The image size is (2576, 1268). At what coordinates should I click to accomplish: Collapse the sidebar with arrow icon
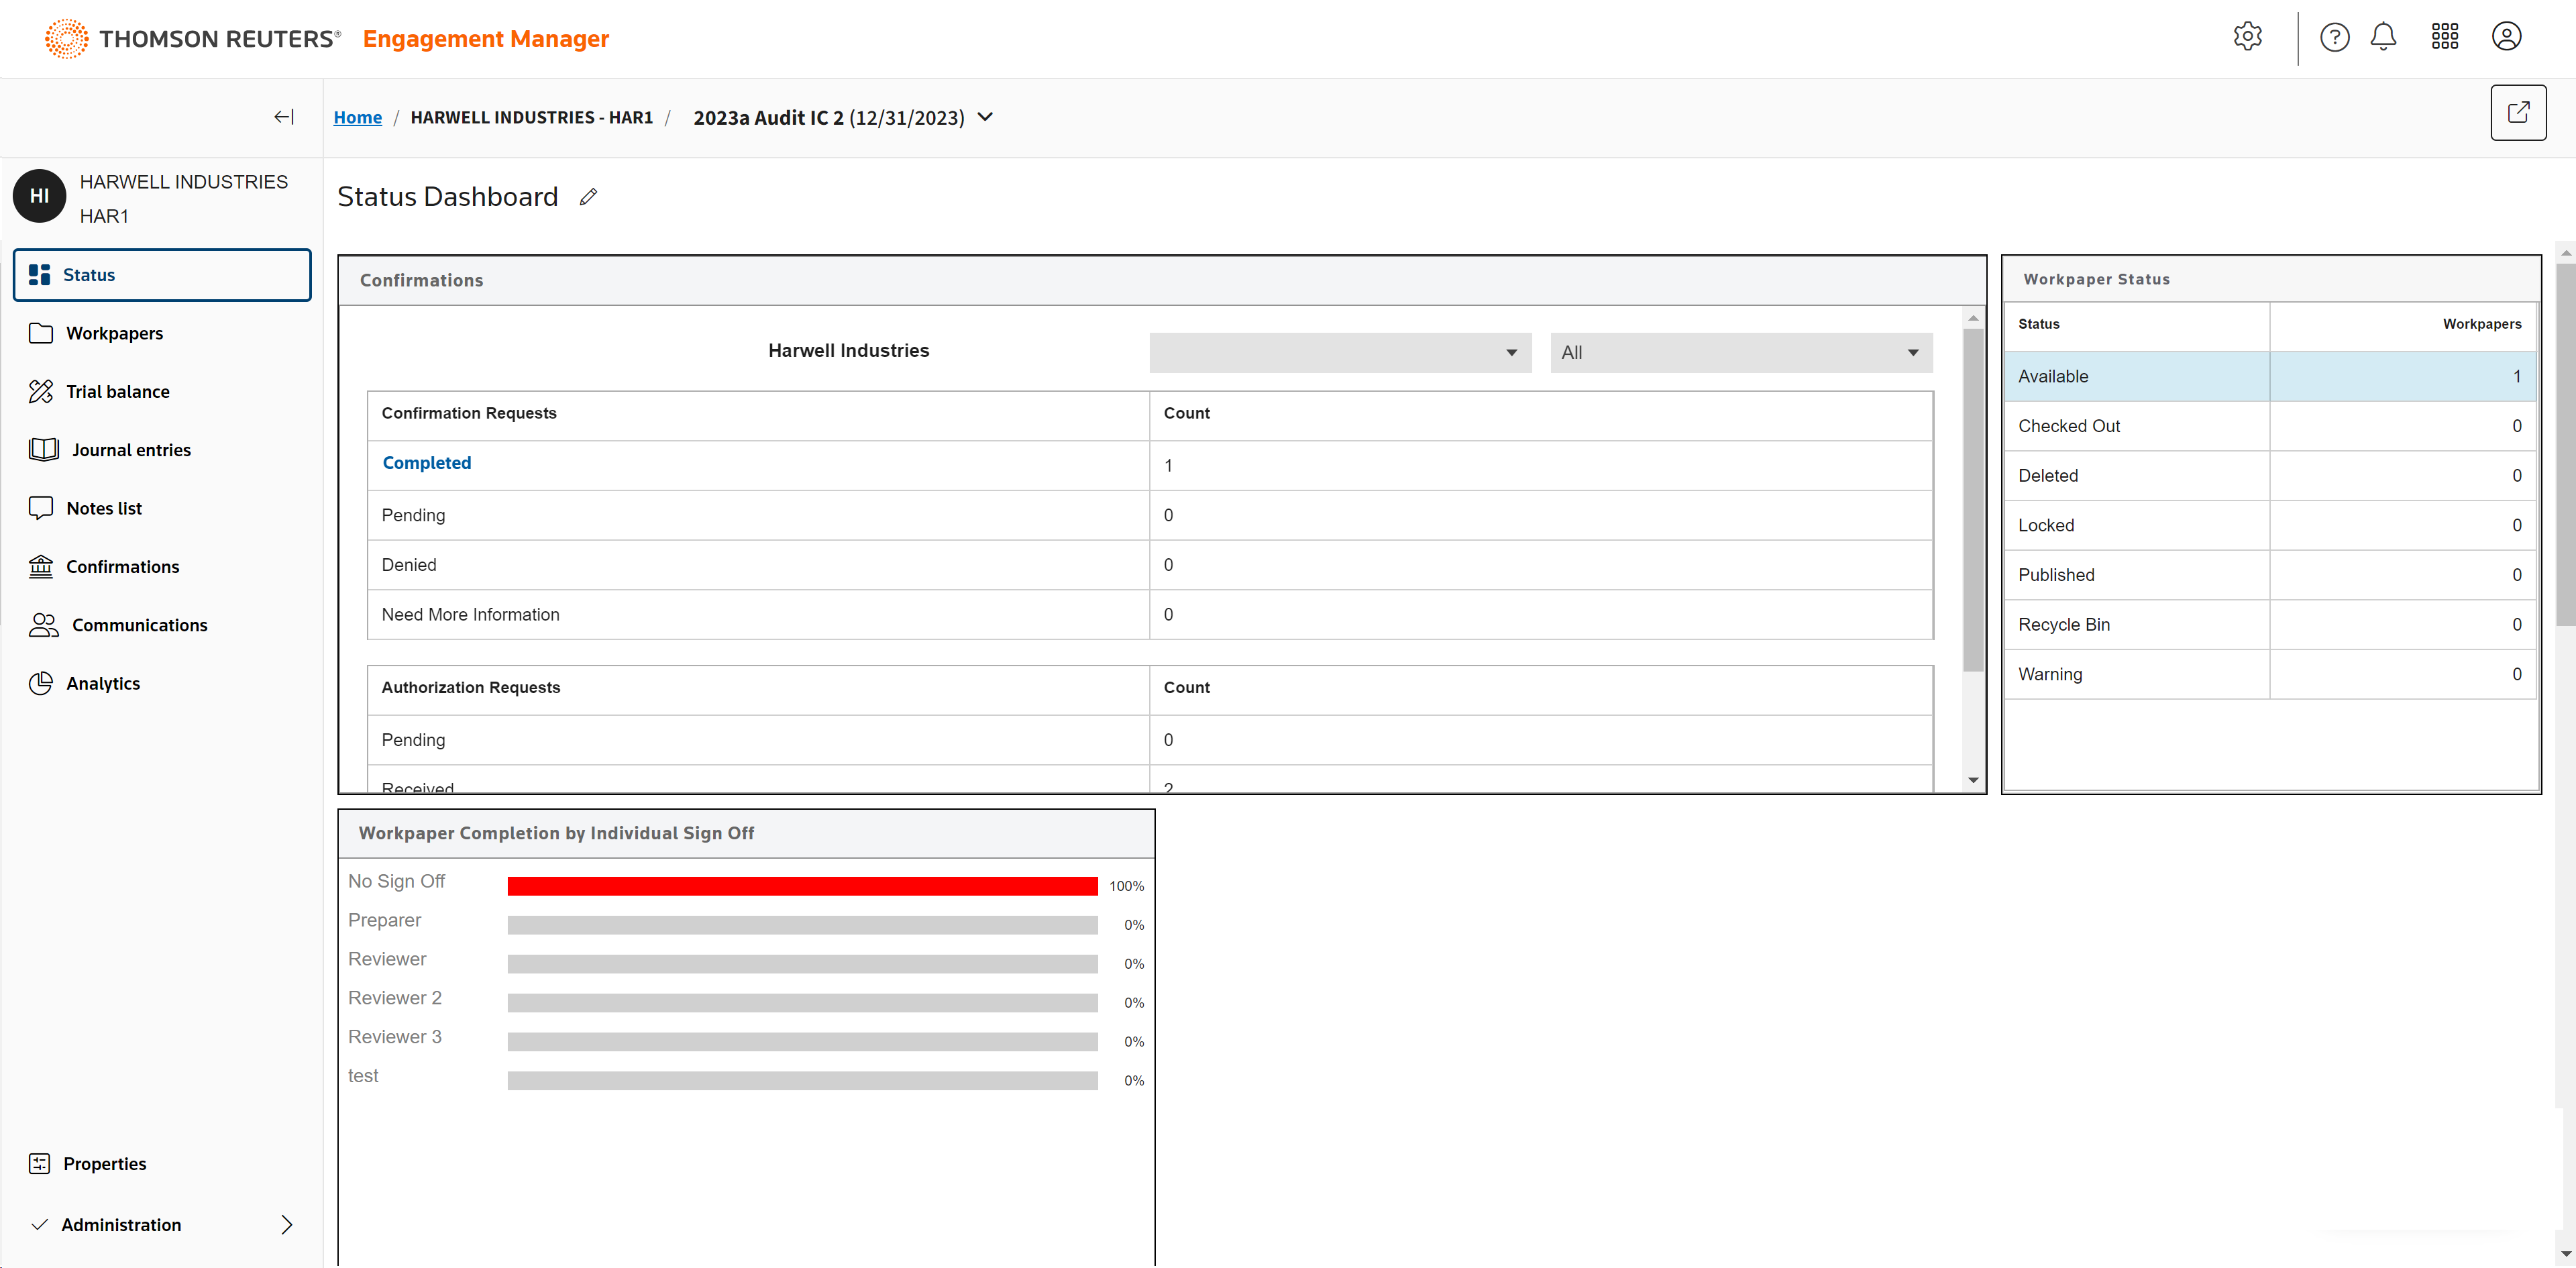(x=284, y=117)
